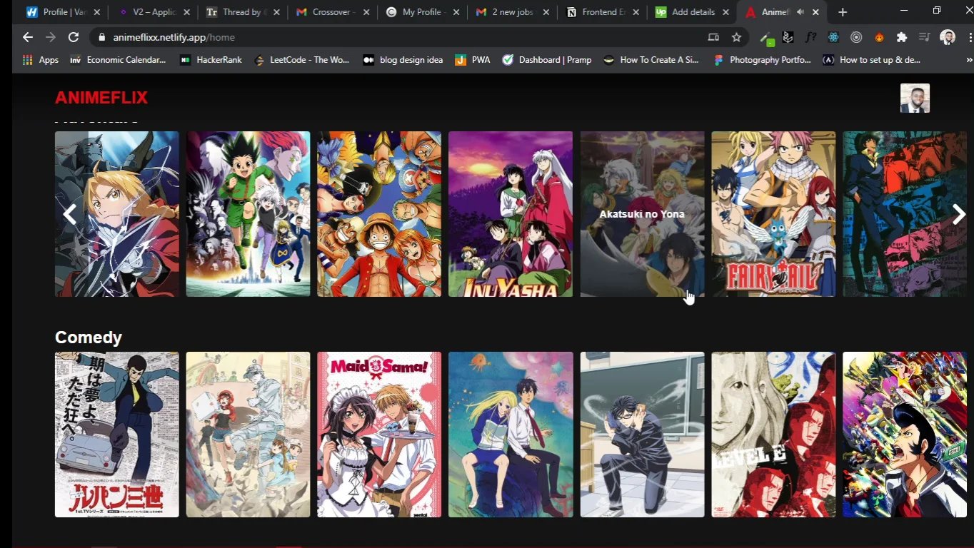Image resolution: width=974 pixels, height=548 pixels.
Task: Open the user profile picture on Animeflix
Action: tap(915, 98)
